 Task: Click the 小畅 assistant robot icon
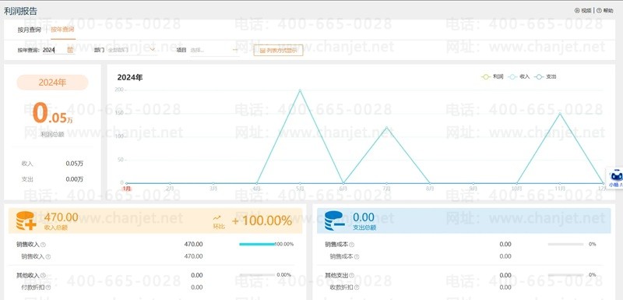(616, 175)
